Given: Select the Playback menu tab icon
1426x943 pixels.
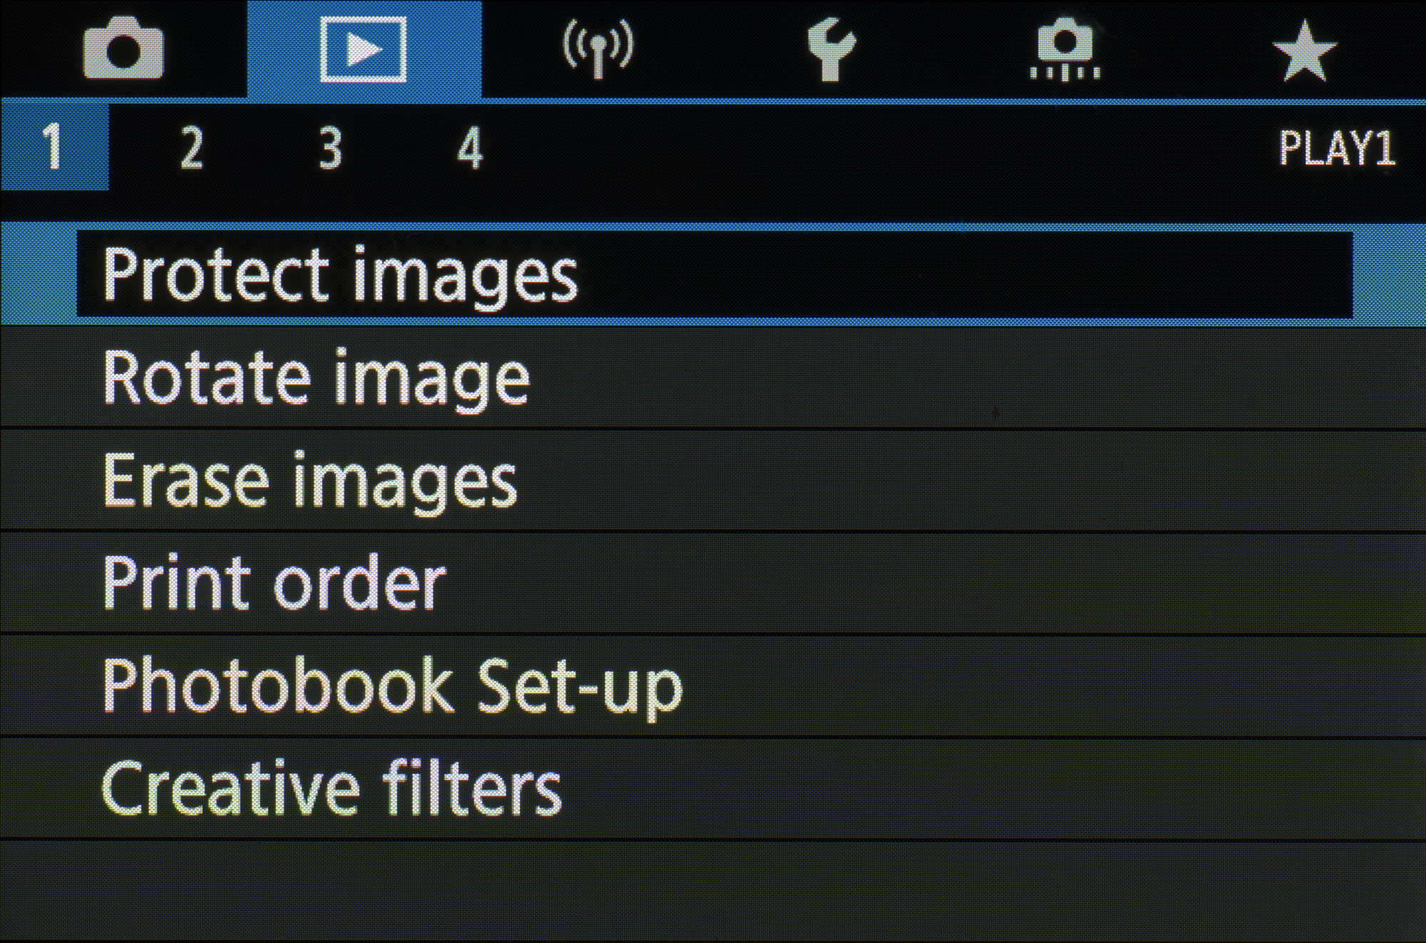Looking at the screenshot, I should (364, 50).
